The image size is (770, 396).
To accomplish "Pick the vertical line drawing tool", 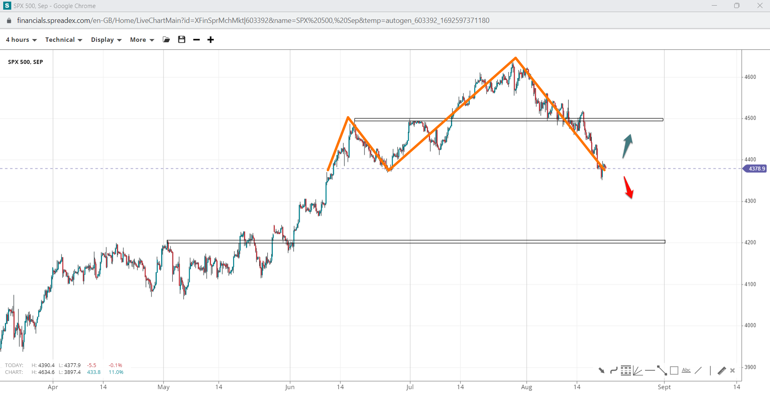I will coord(710,370).
